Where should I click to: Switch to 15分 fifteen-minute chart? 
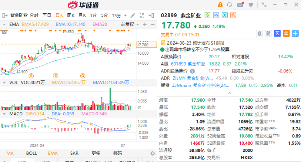coord(116,15)
